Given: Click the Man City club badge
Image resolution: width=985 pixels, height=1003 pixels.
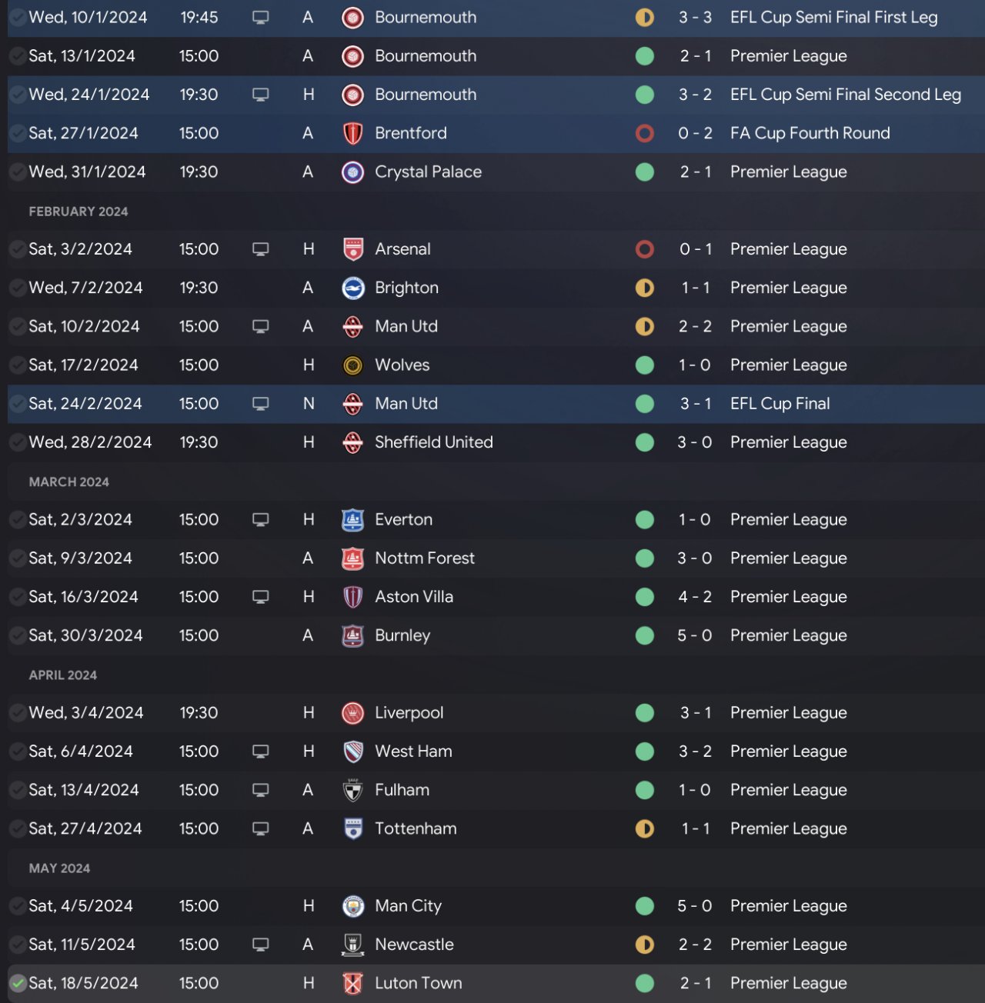Looking at the screenshot, I should 352,906.
